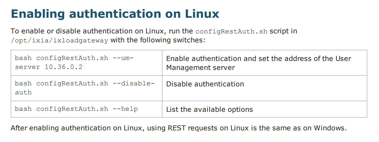Click the IP address 10.36.0.2
This screenshot has height=142, width=379.
[x=63, y=67]
